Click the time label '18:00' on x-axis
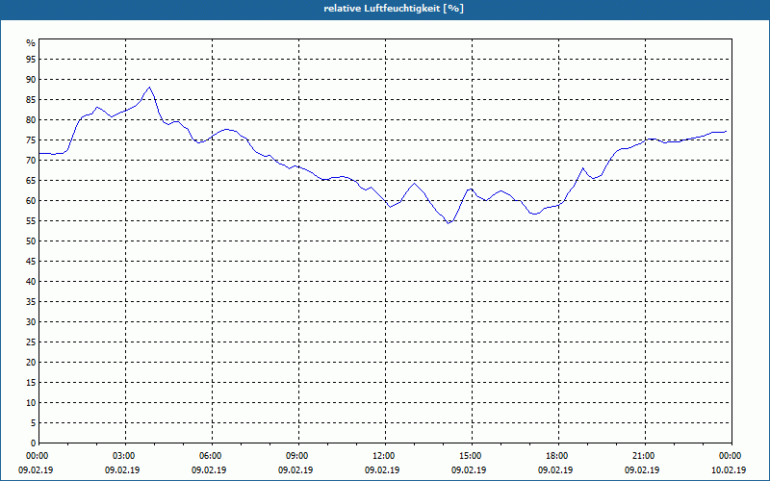Image resolution: width=770 pixels, height=481 pixels. (558, 456)
